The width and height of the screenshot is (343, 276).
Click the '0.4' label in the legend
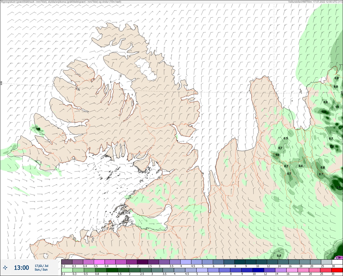tap(85, 266)
